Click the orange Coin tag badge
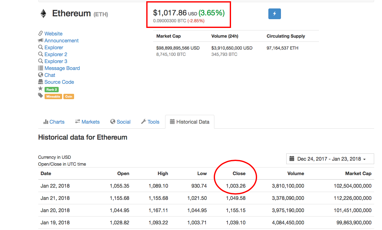This screenshot has height=230, width=382. point(69,96)
